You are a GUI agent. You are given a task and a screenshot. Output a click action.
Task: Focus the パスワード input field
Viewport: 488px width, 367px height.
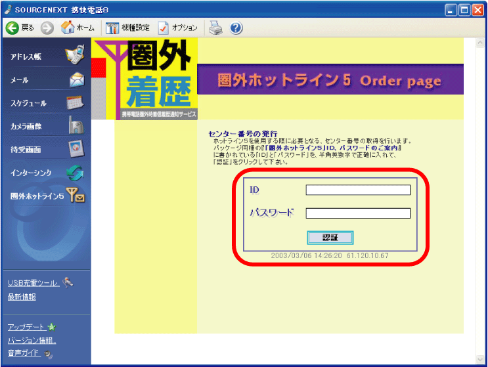coord(358,213)
